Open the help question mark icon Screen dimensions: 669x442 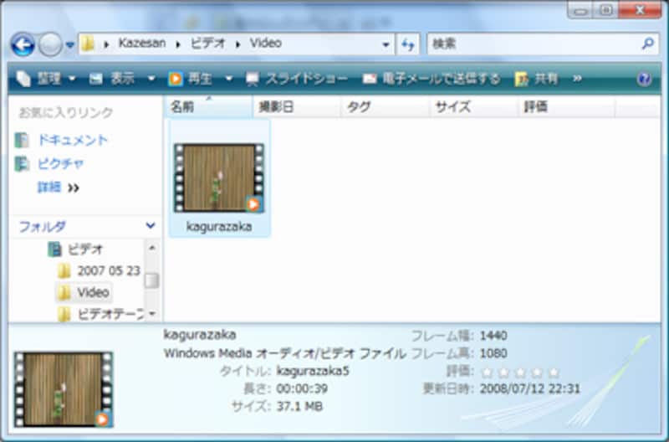pyautogui.click(x=644, y=79)
